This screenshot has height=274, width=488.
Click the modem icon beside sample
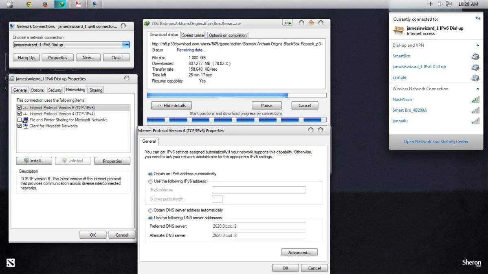pyautogui.click(x=475, y=78)
